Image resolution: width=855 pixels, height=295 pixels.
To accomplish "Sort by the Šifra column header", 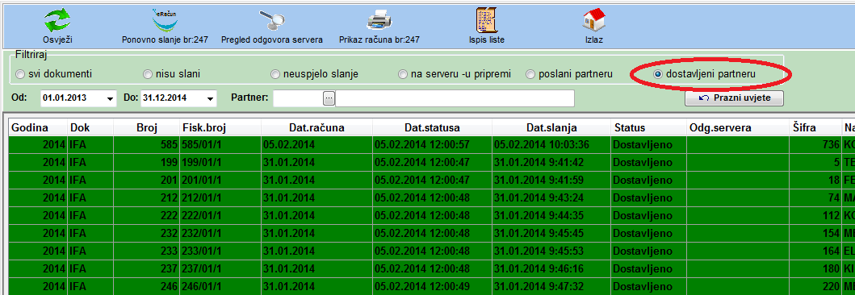I will coord(815,128).
